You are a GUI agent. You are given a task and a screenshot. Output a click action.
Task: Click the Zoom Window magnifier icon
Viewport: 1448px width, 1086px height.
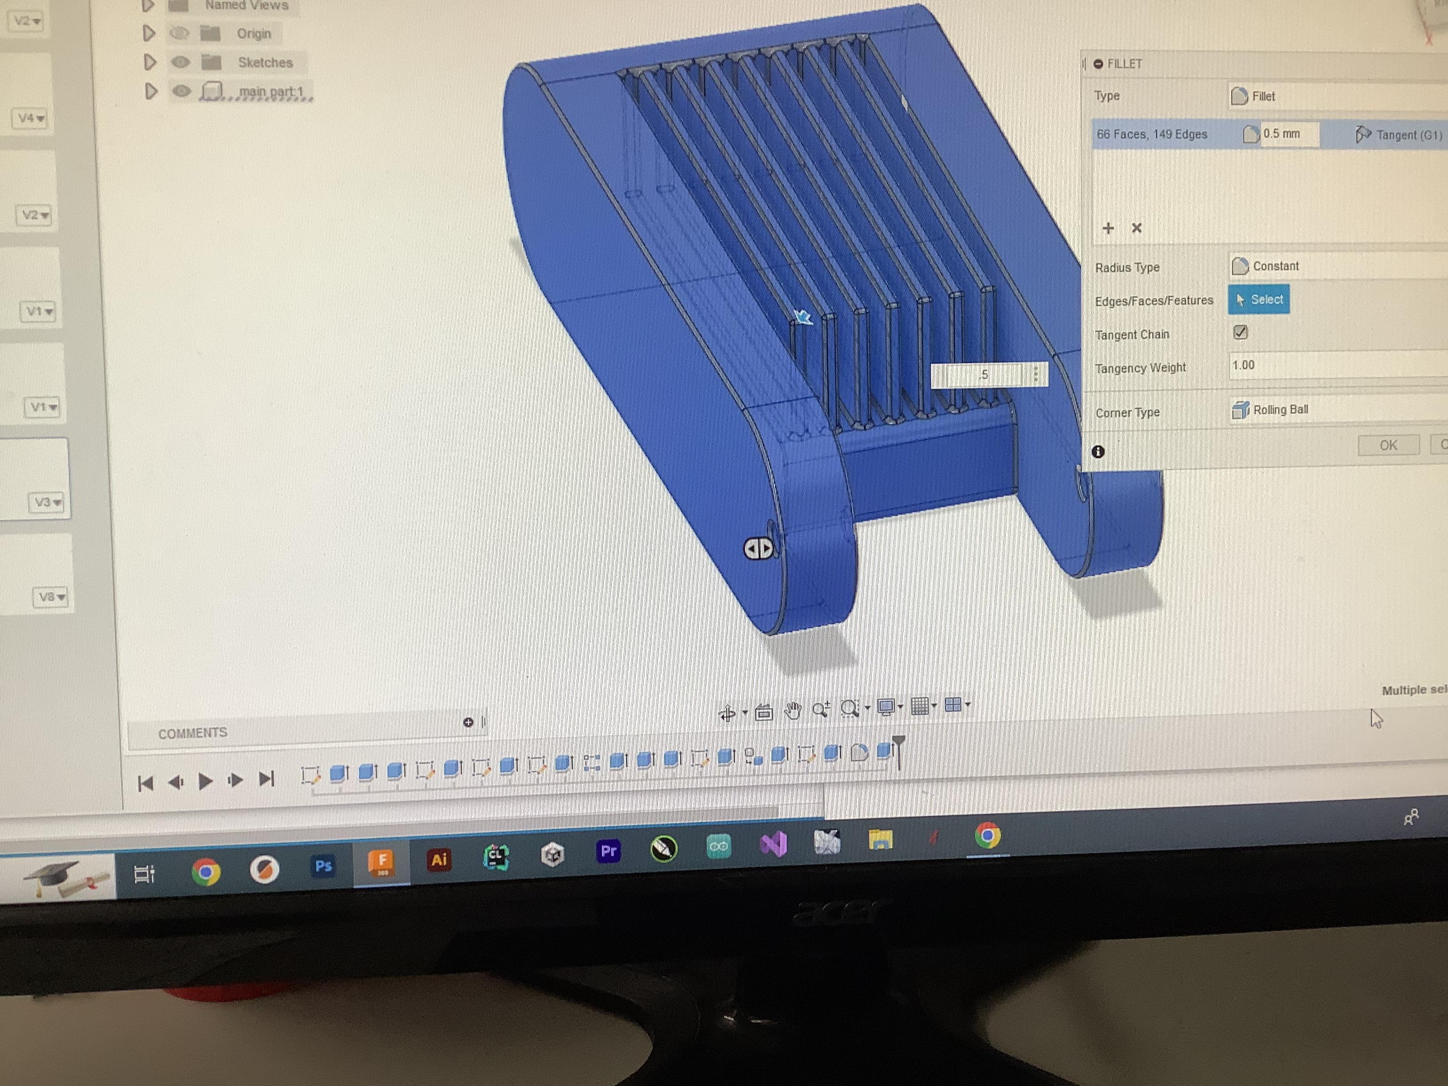(849, 709)
